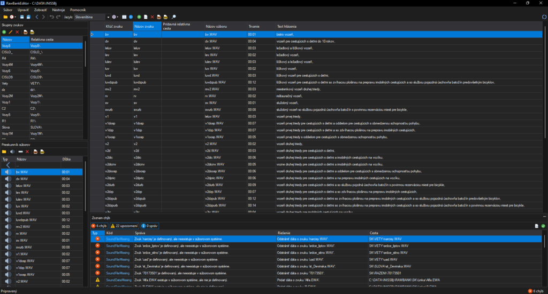548x294 pixels.
Task: Toggle the 22 upozornení warnings filter
Action: [124, 226]
